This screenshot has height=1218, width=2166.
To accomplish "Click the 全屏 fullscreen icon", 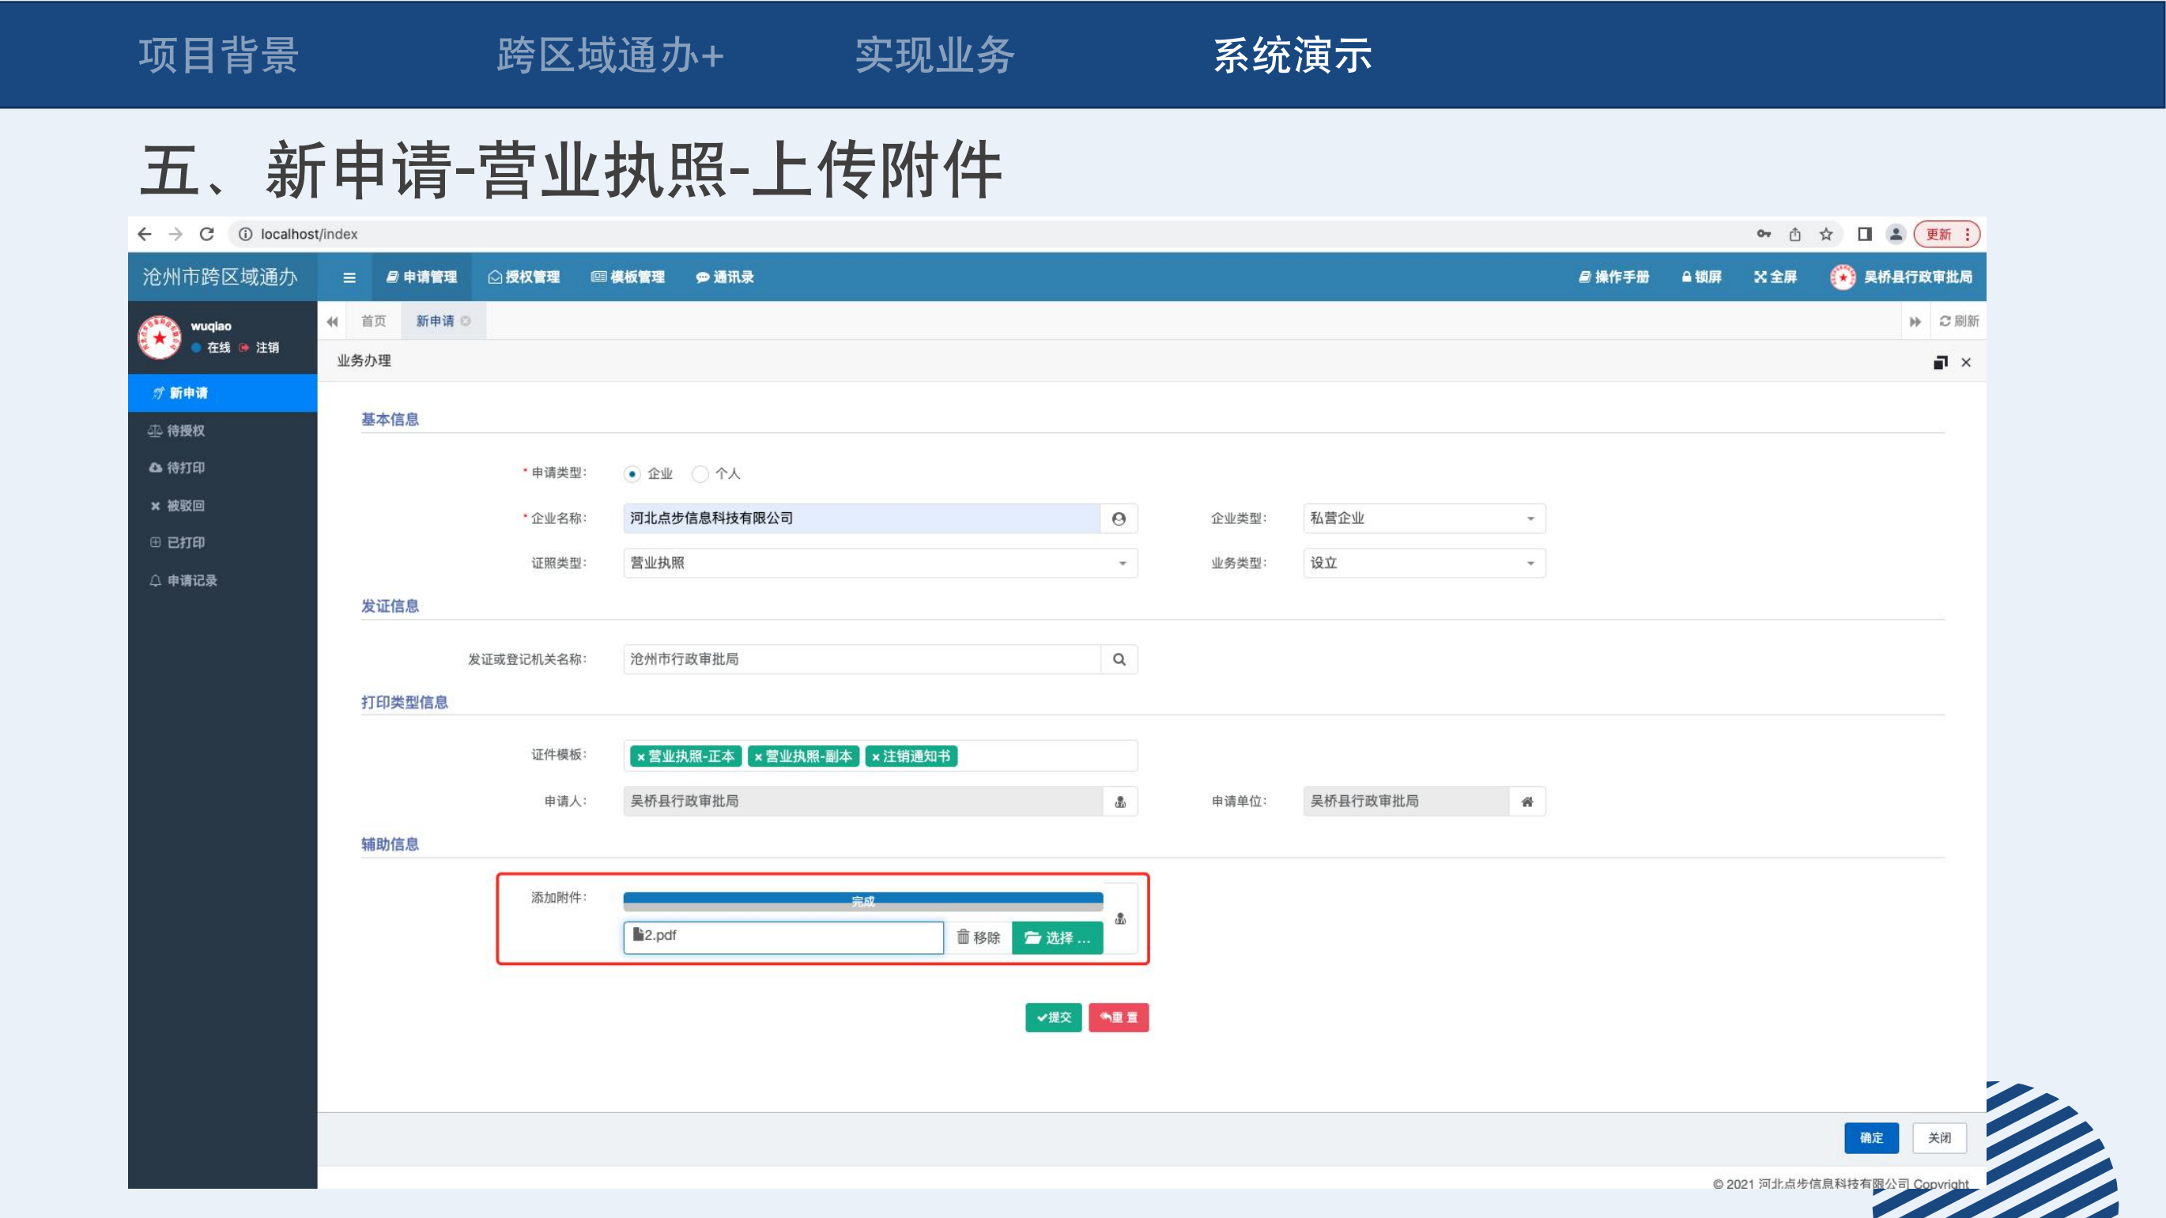I will 1760,277.
